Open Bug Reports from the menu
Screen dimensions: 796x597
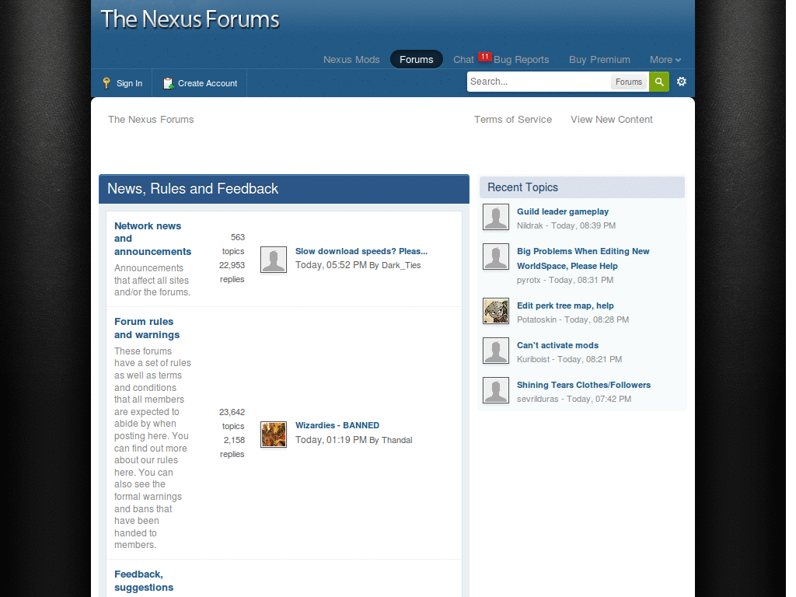coord(521,59)
